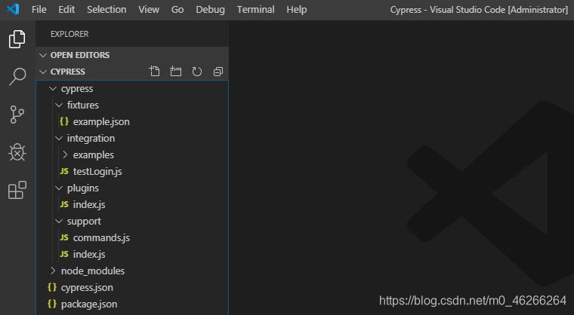The width and height of the screenshot is (574, 315).
Task: Expand the node_modules folder
Action: click(x=53, y=271)
